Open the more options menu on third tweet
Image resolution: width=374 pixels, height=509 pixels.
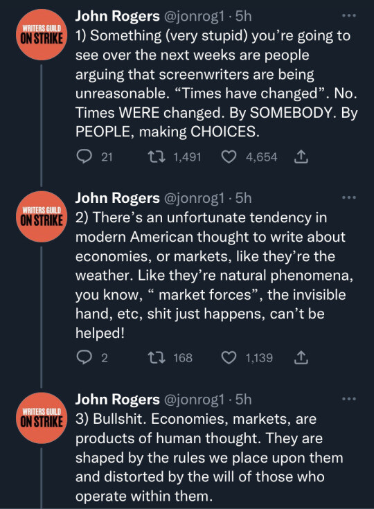coord(349,399)
